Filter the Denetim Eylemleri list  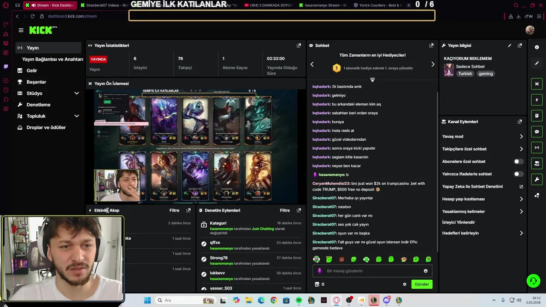click(x=285, y=210)
